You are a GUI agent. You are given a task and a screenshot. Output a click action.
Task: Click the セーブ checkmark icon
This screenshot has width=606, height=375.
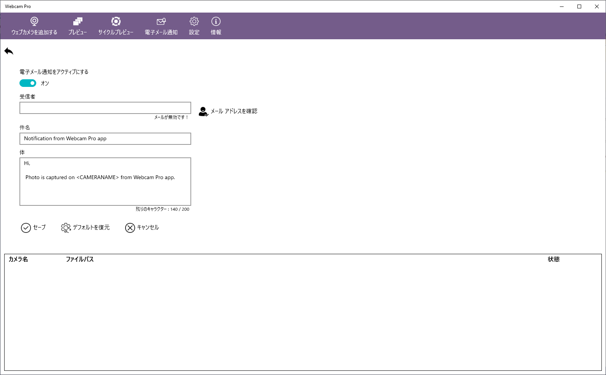26,228
